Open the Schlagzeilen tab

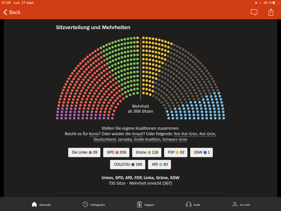(x=94, y=204)
